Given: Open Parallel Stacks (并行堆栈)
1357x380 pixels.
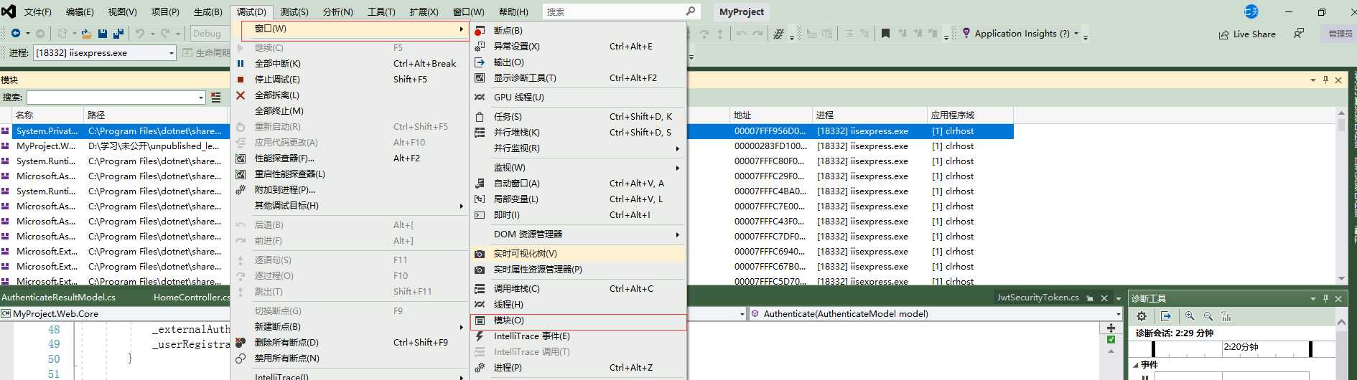Looking at the screenshot, I should 579,132.
